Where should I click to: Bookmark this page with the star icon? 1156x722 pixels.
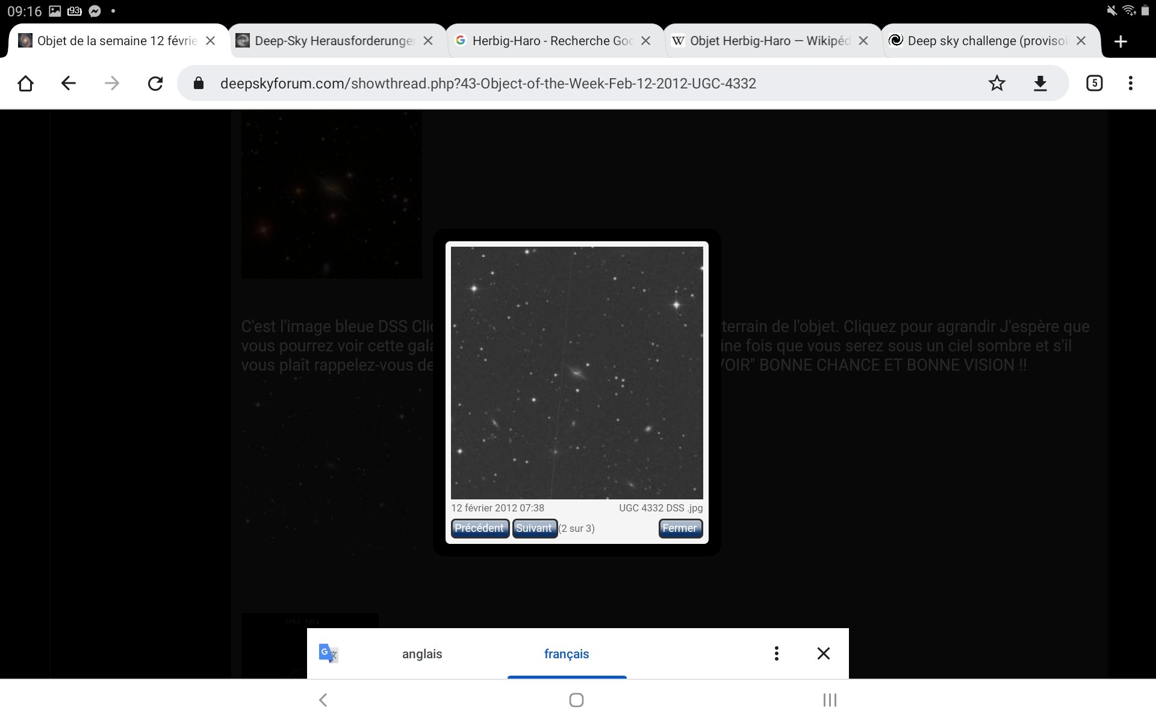pos(997,83)
